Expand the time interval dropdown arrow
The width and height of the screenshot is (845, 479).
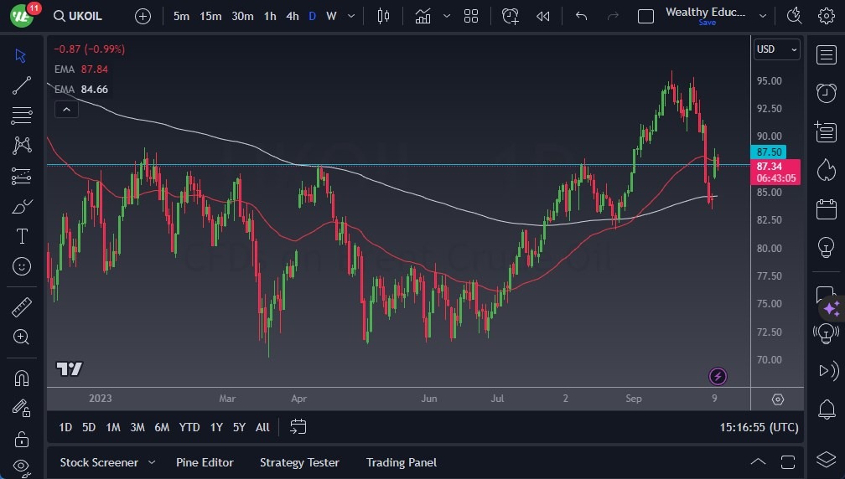pyautogui.click(x=350, y=16)
